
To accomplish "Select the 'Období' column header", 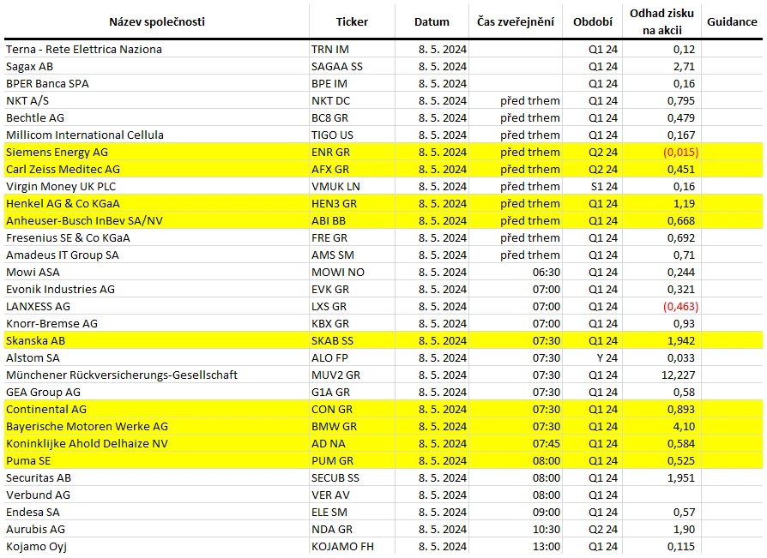I will [592, 22].
